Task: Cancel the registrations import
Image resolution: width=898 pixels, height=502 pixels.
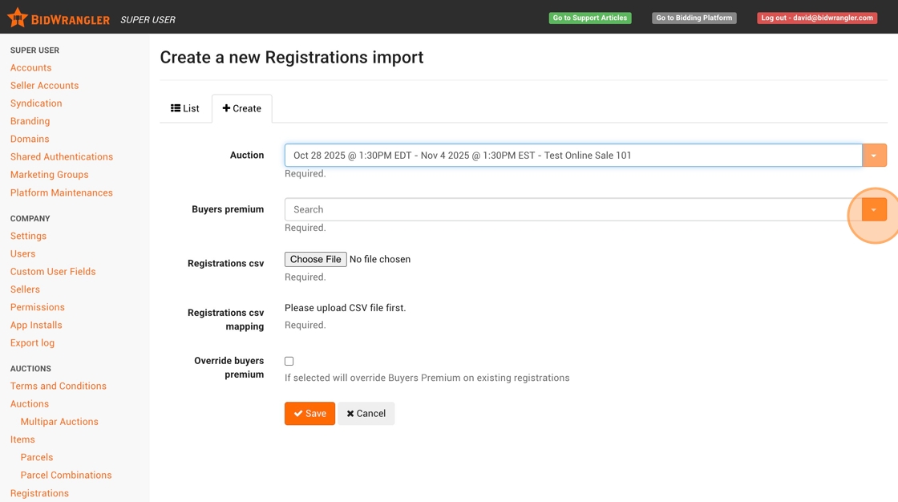Action: [x=366, y=414]
